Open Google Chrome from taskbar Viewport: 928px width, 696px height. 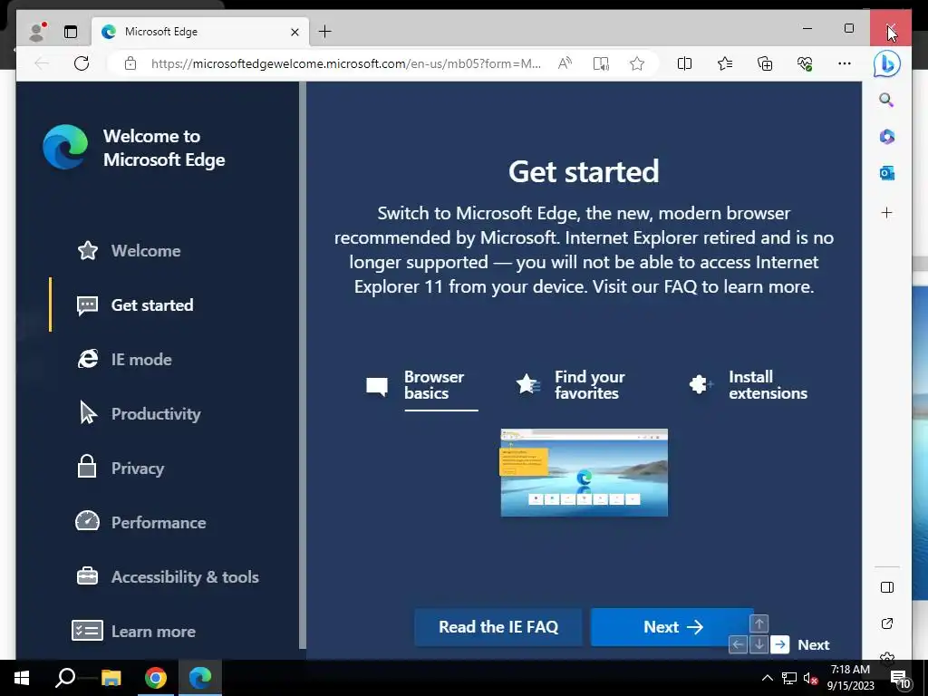click(x=156, y=678)
